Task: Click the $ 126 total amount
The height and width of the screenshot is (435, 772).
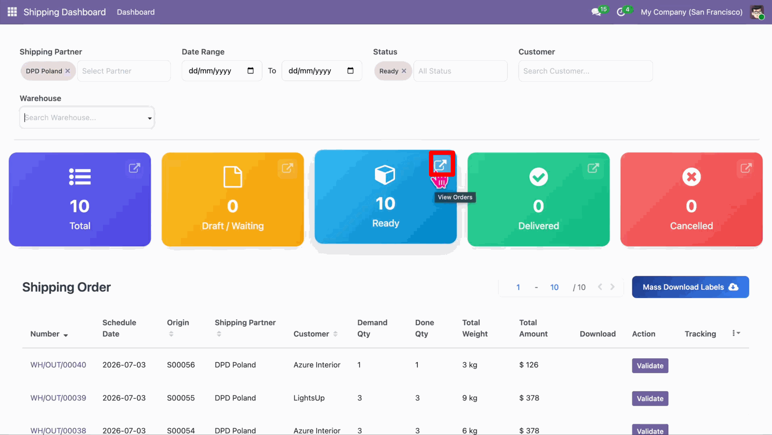Action: tap(528, 365)
